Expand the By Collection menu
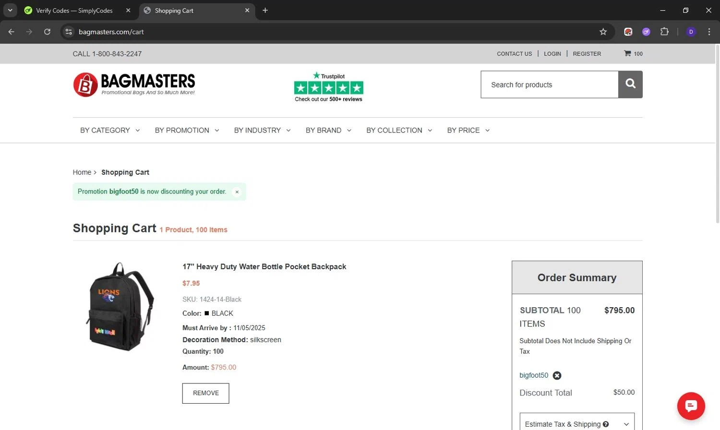Screen dimensions: 720x430 [x=399, y=130]
